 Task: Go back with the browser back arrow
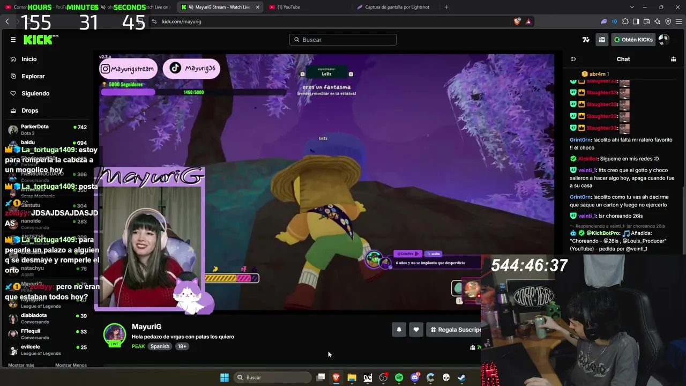pyautogui.click(x=7, y=21)
